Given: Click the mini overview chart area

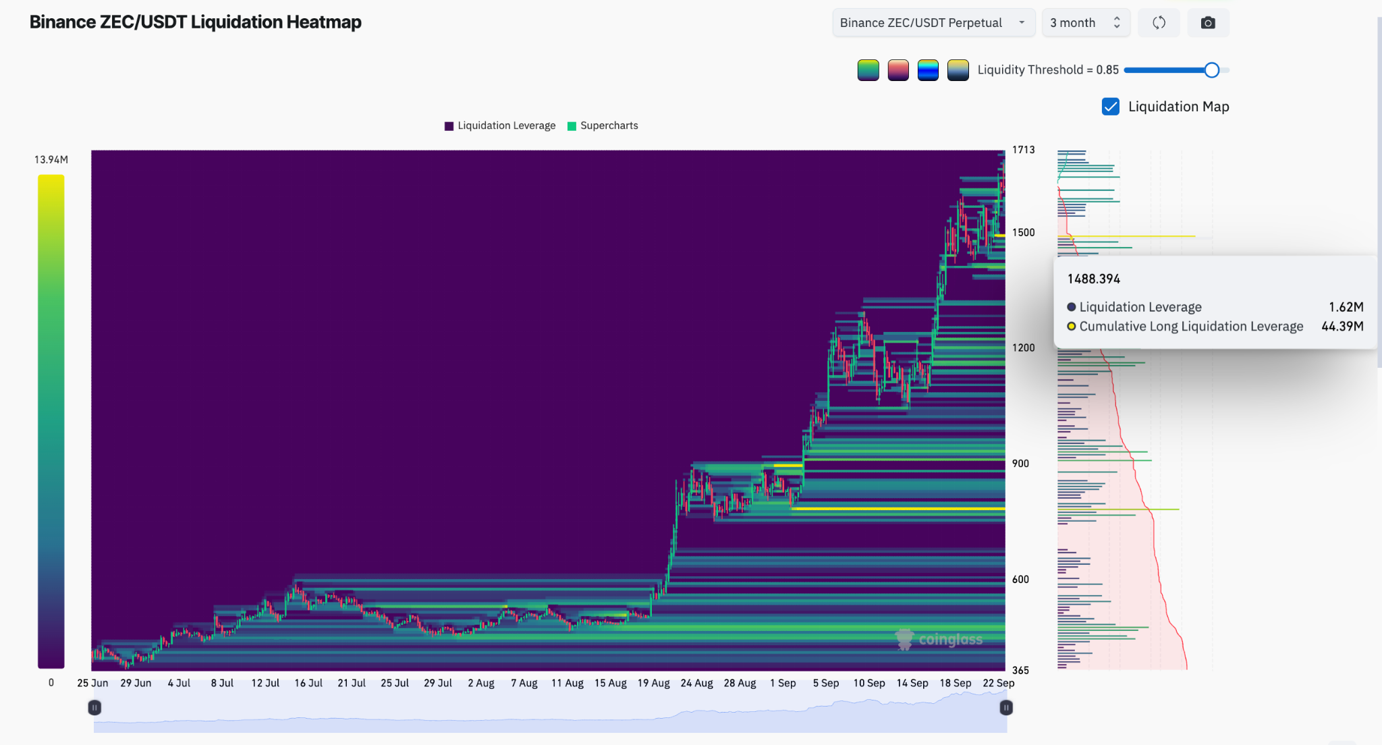Looking at the screenshot, I should [x=550, y=711].
